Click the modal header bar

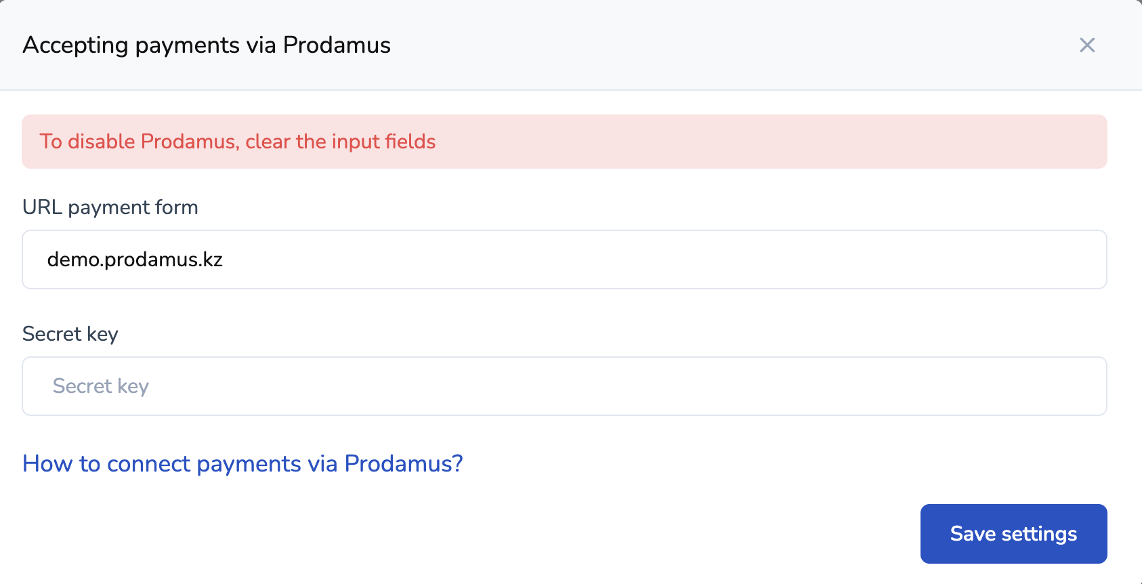[x=677, y=45]
